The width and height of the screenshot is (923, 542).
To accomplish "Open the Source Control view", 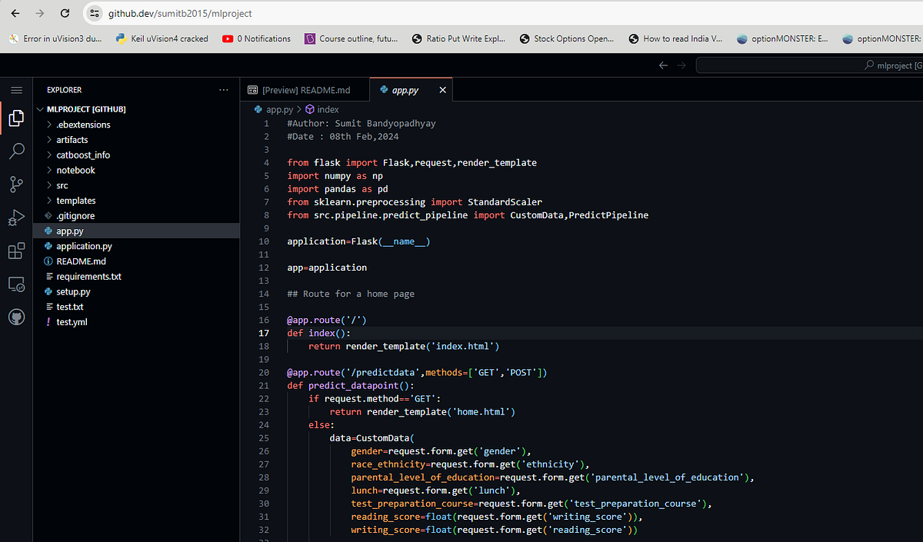I will tap(16, 184).
